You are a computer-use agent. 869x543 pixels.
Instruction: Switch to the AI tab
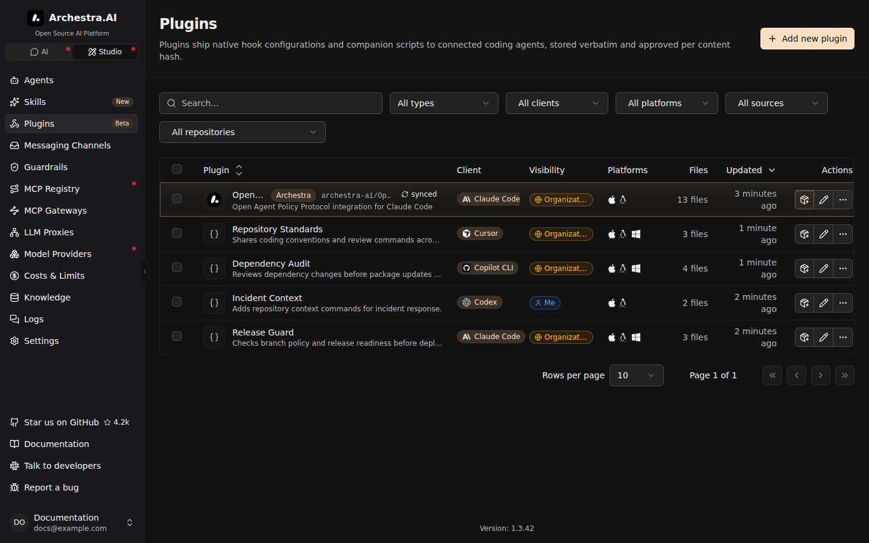click(39, 52)
